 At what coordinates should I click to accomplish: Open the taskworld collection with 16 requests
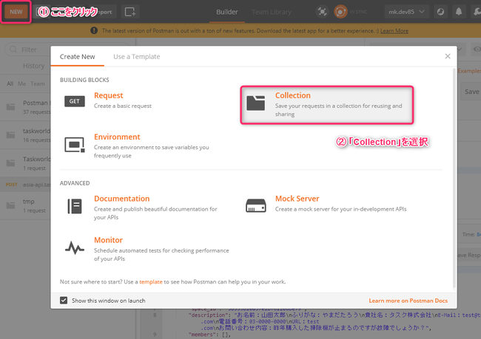pyautogui.click(x=25, y=135)
